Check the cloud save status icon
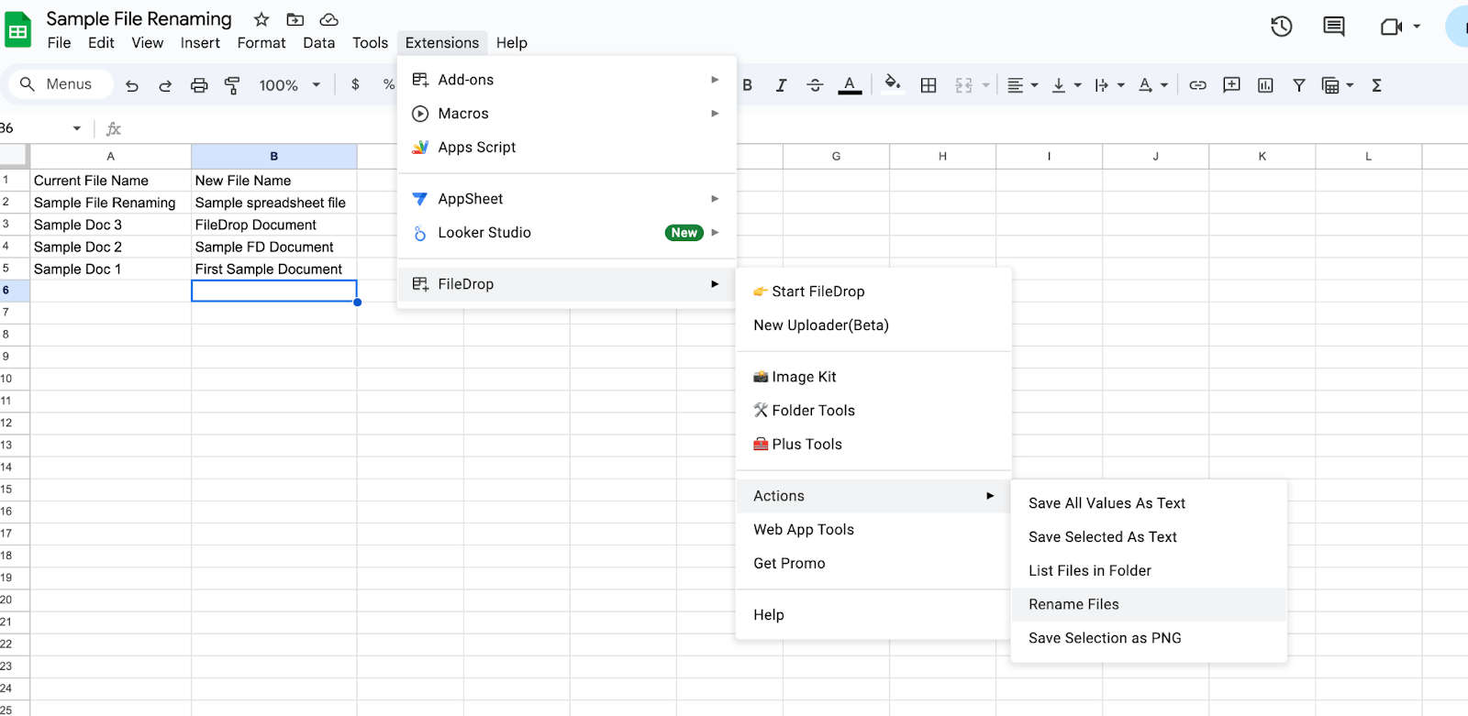Viewport: 1468px width, 716px height. click(x=328, y=19)
